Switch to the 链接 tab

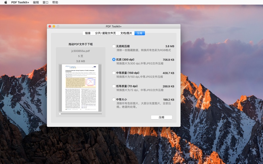tap(88, 33)
